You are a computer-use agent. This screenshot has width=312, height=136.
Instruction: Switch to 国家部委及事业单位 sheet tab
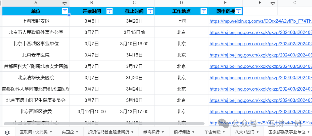(x=287, y=132)
